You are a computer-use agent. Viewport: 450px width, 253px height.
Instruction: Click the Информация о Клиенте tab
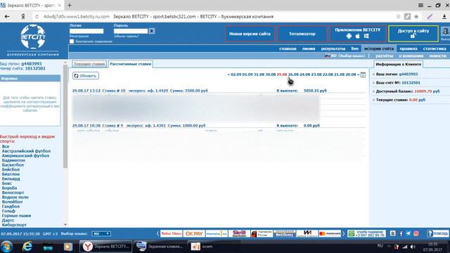[399, 64]
